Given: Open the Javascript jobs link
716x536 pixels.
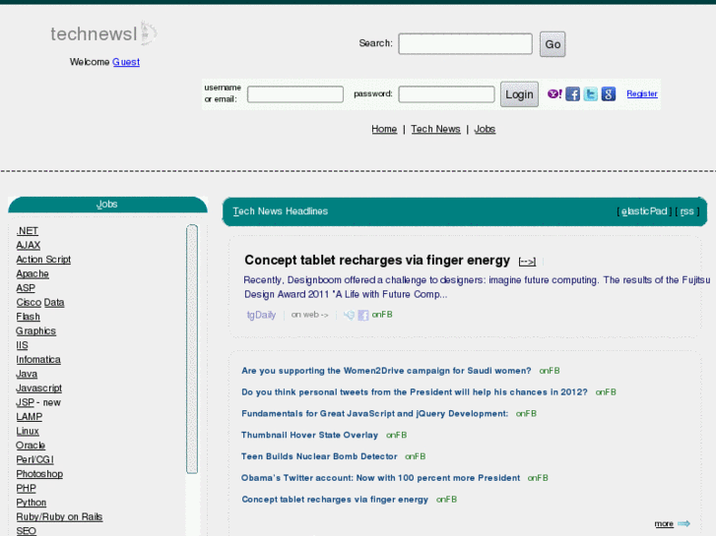Looking at the screenshot, I should [x=38, y=388].
